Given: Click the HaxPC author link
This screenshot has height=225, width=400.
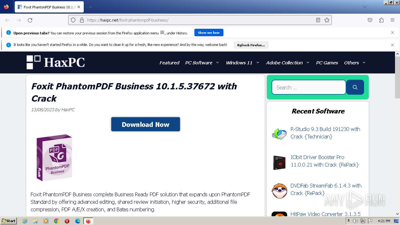Looking at the screenshot, I should [68, 110].
